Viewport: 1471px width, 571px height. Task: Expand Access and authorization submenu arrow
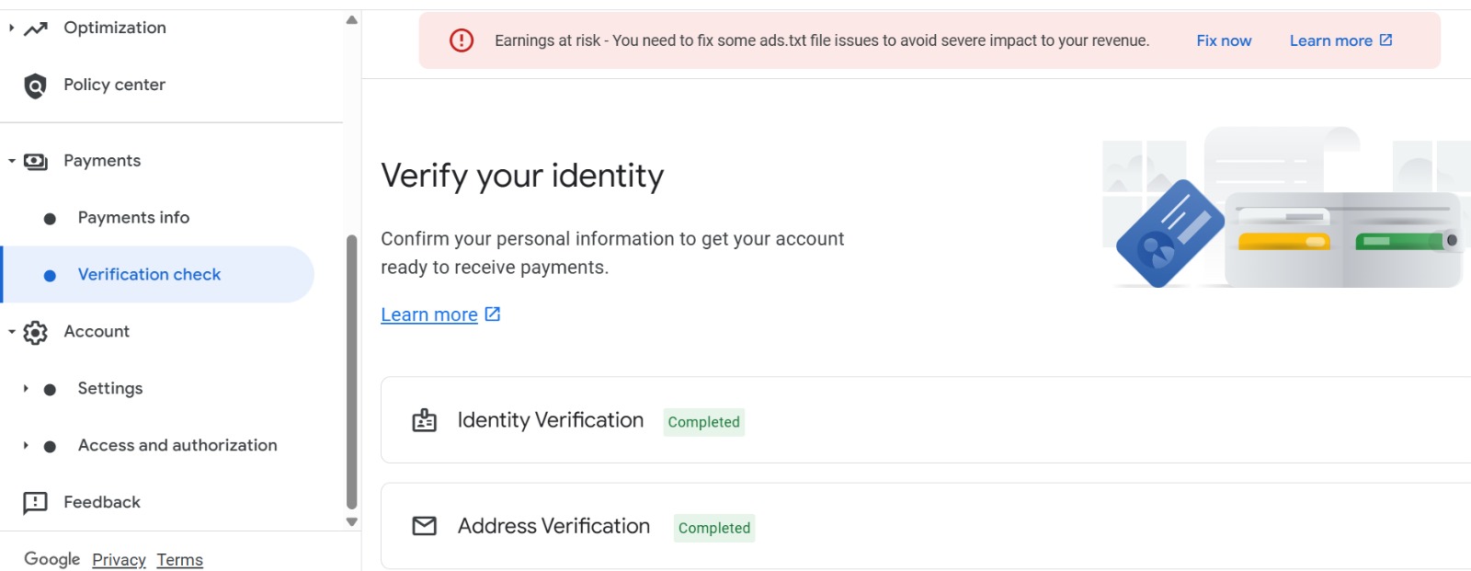26,446
